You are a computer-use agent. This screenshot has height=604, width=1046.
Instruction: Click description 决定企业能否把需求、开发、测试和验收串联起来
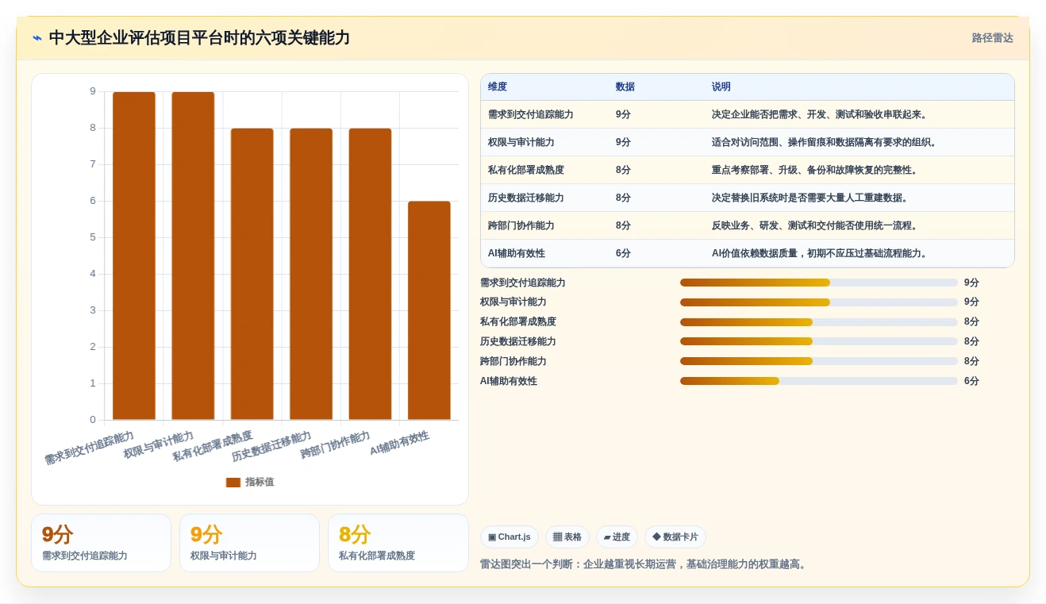(820, 114)
